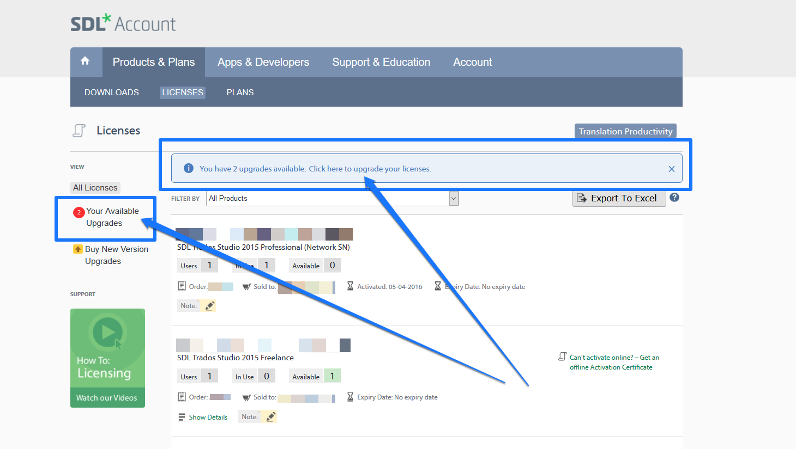Edit note for Studio 2015 Professional license
The image size is (796, 449).
(x=209, y=306)
